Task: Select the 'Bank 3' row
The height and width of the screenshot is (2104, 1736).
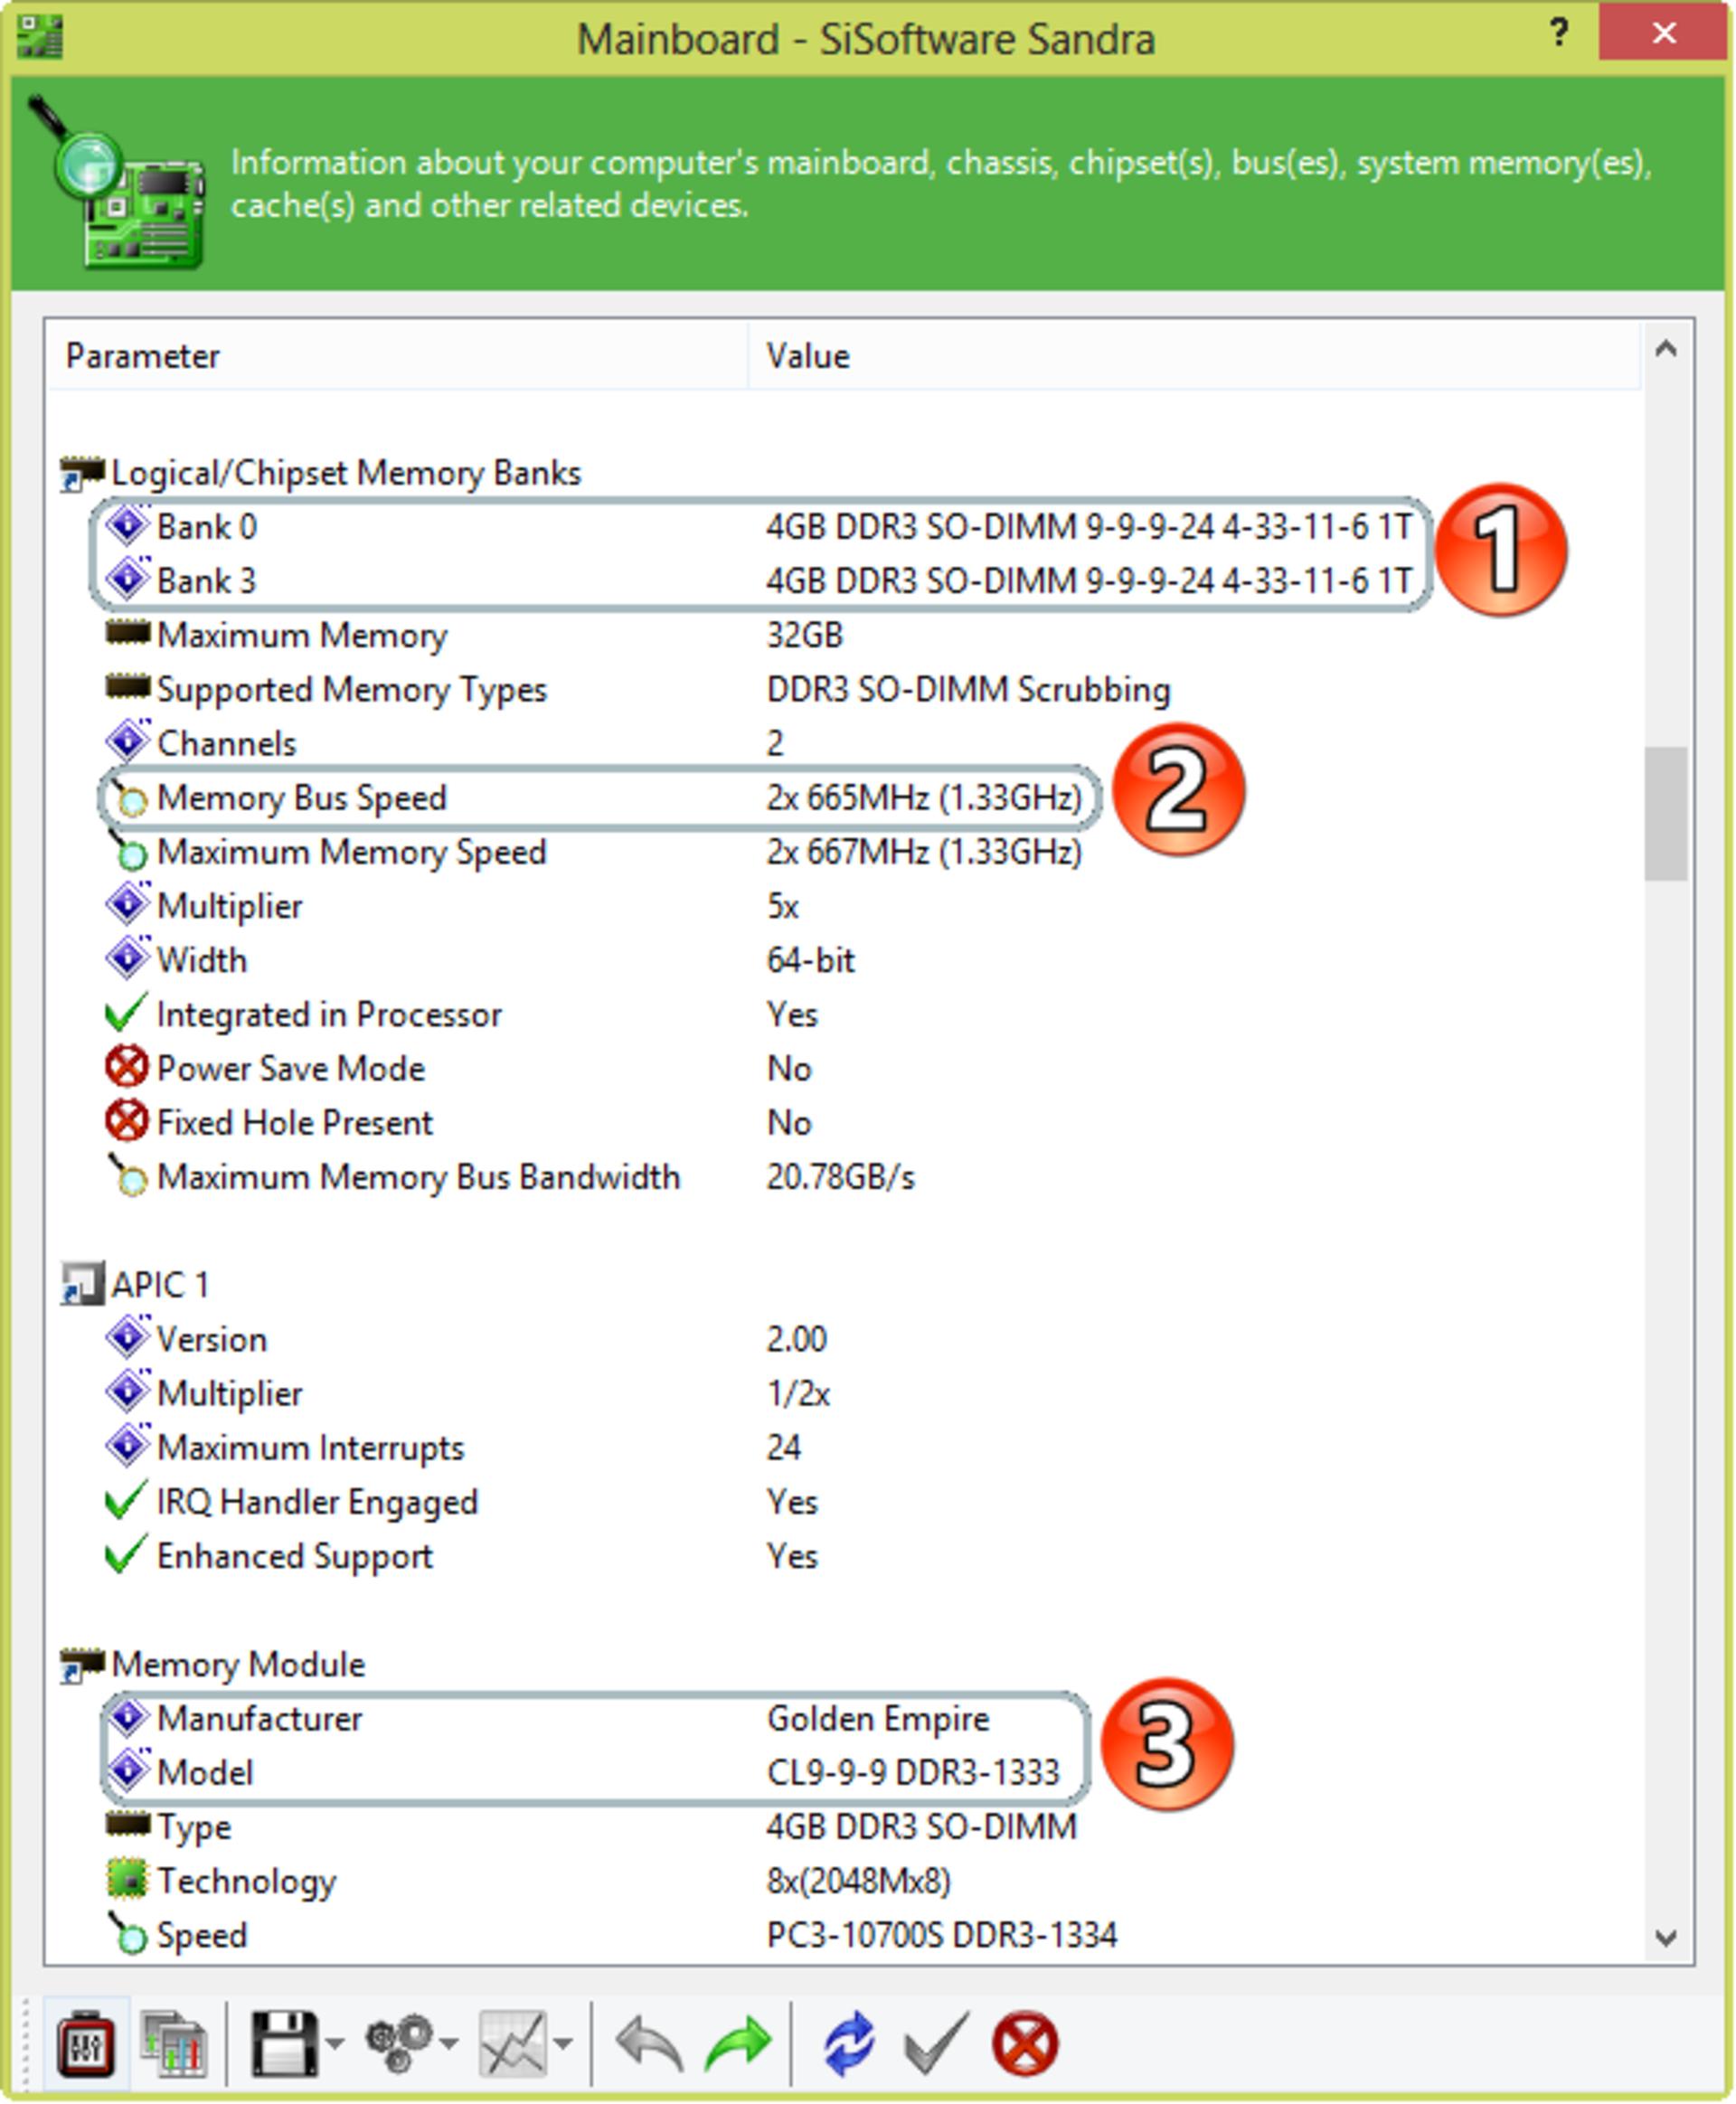Action: (x=760, y=581)
